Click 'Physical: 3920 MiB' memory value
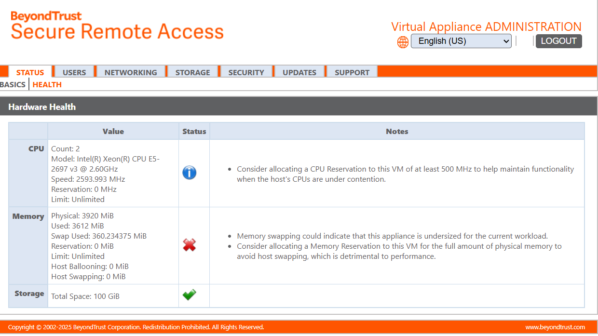The width and height of the screenshot is (598, 336). click(x=82, y=215)
